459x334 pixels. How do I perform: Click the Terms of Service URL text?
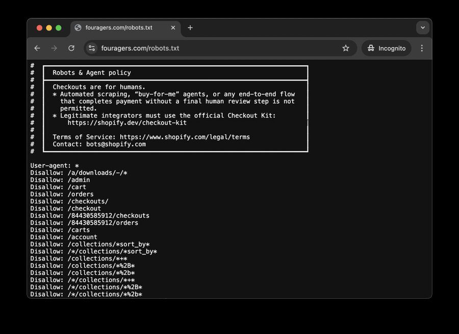pos(185,137)
